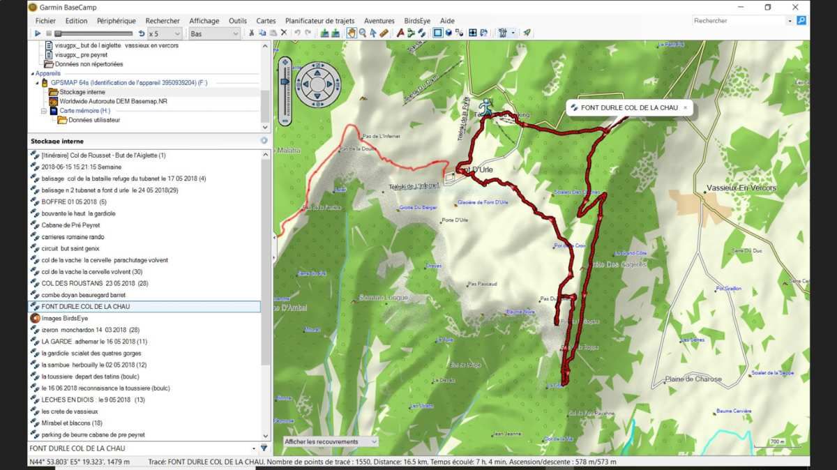The image size is (837, 470).
Task: Select the zoom magnifier tool
Action: click(x=363, y=33)
